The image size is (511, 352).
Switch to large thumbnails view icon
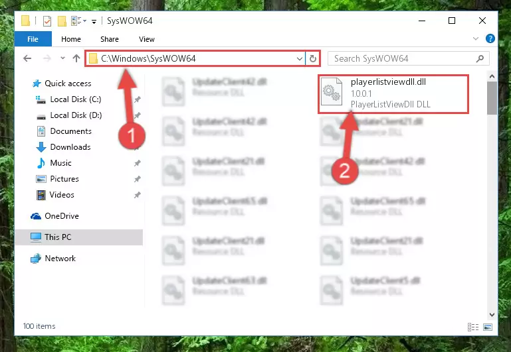[x=488, y=327]
